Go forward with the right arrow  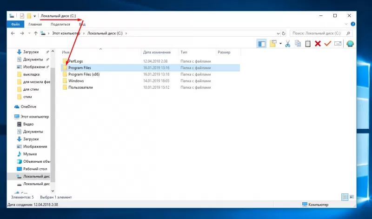tap(22, 33)
